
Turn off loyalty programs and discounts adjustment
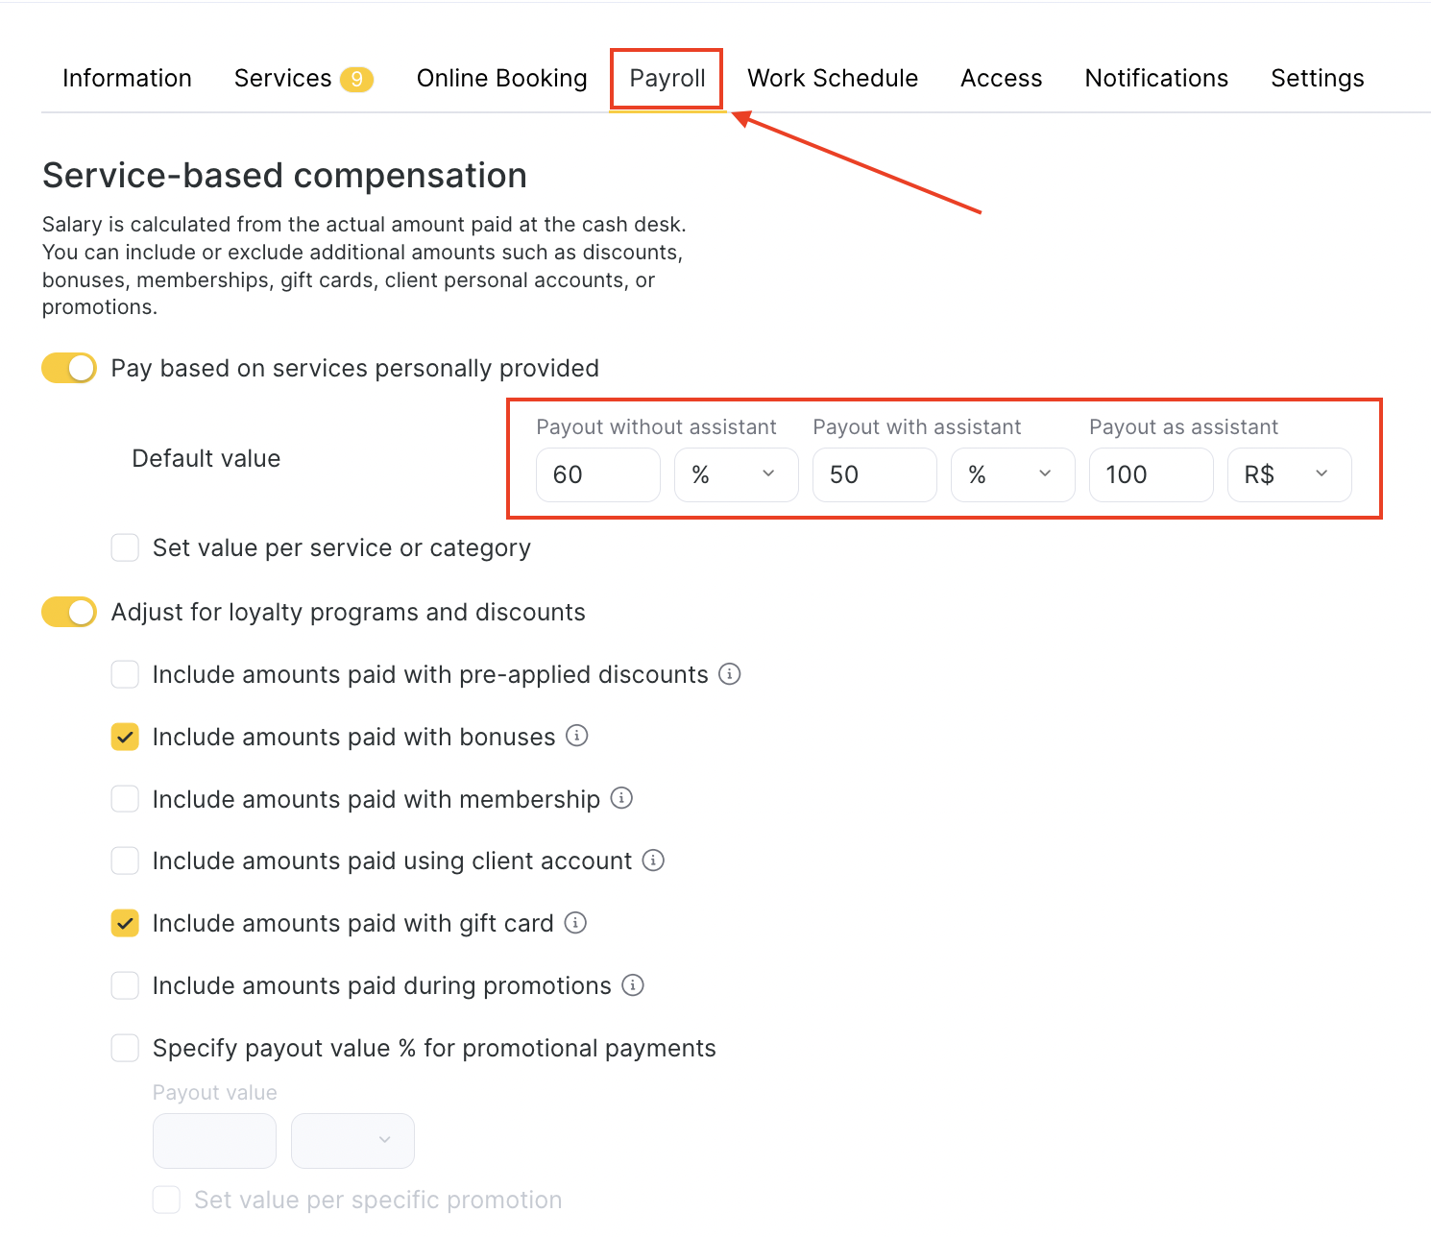tap(69, 612)
